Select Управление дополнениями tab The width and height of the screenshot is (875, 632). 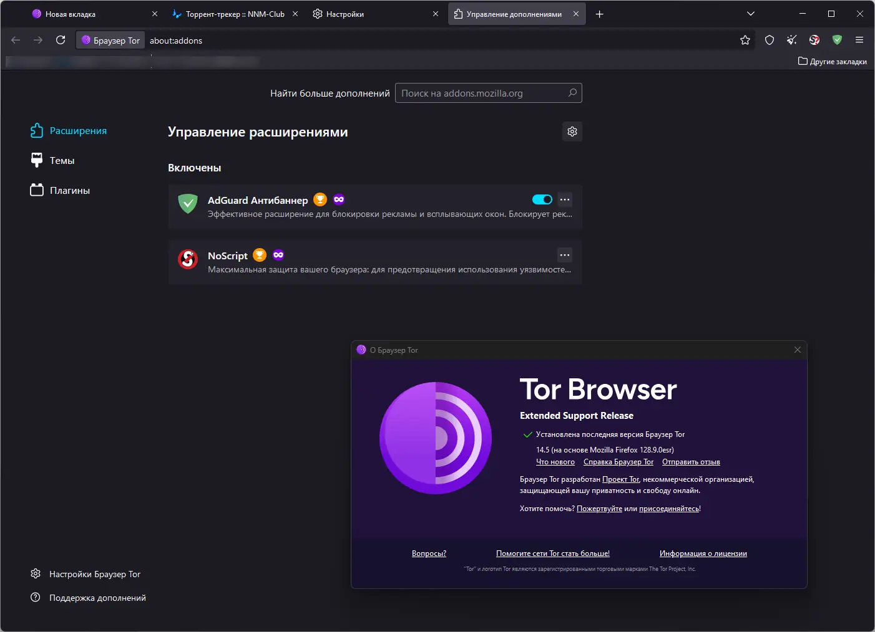click(517, 14)
